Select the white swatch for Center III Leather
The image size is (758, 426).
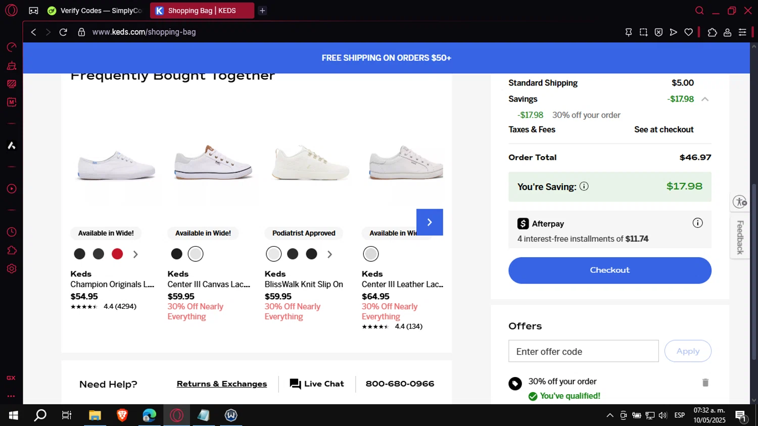pyautogui.click(x=371, y=254)
